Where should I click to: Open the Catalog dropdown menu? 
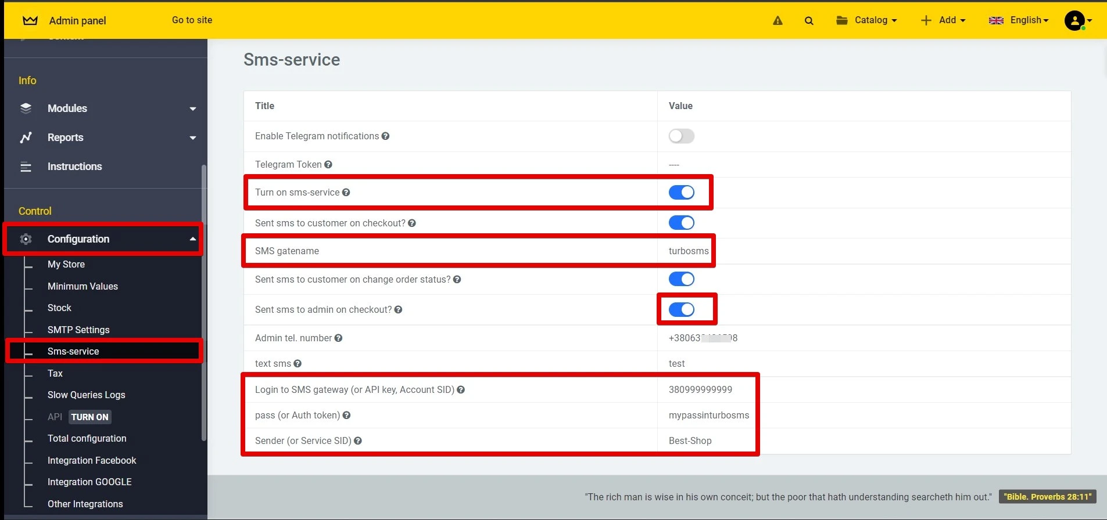866,20
